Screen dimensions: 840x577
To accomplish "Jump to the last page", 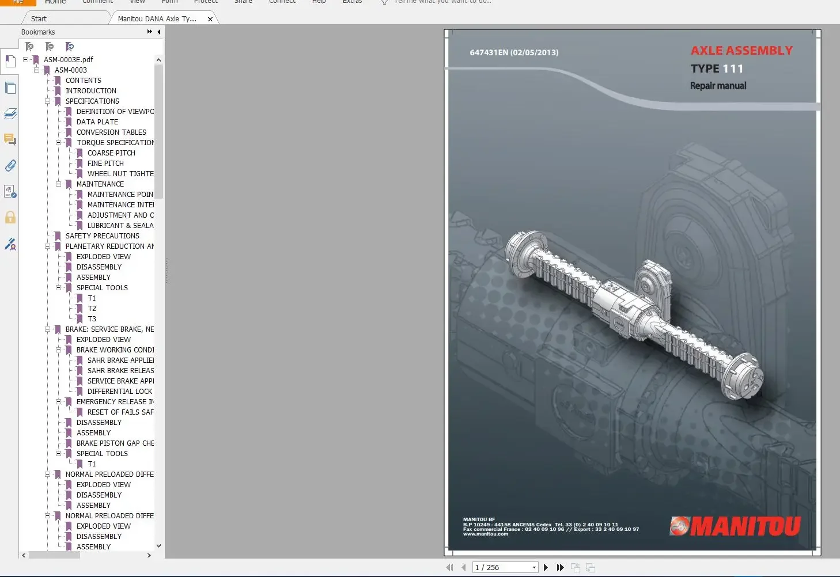I will point(560,568).
